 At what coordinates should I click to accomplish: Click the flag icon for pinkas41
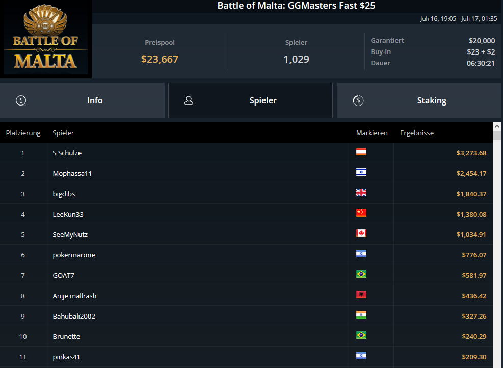(x=361, y=355)
